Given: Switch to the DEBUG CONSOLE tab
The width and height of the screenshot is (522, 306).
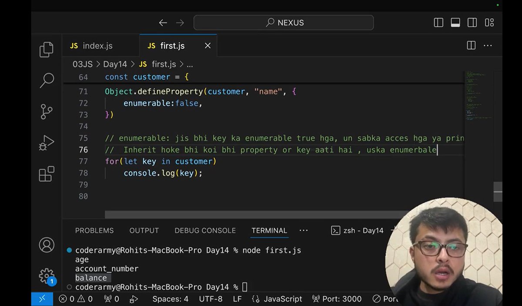Looking at the screenshot, I should [x=205, y=230].
